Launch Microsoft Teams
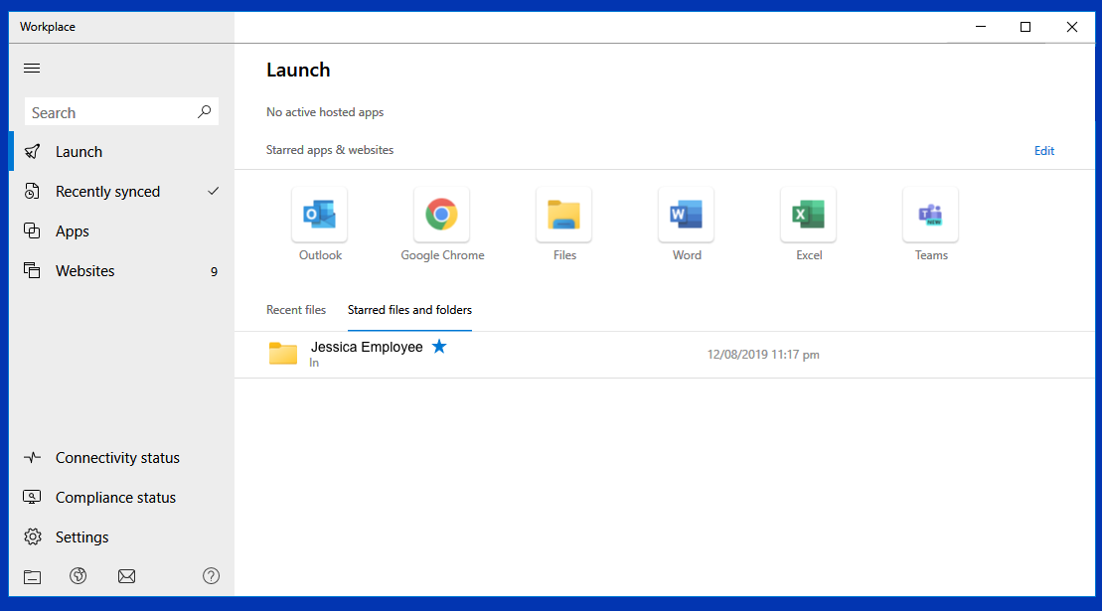Screen dimensions: 1102x611 [x=930, y=215]
